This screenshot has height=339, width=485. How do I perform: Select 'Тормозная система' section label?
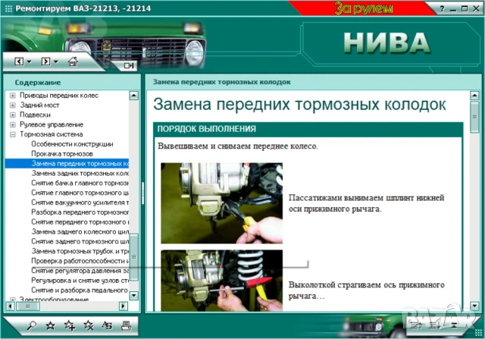[x=51, y=134]
